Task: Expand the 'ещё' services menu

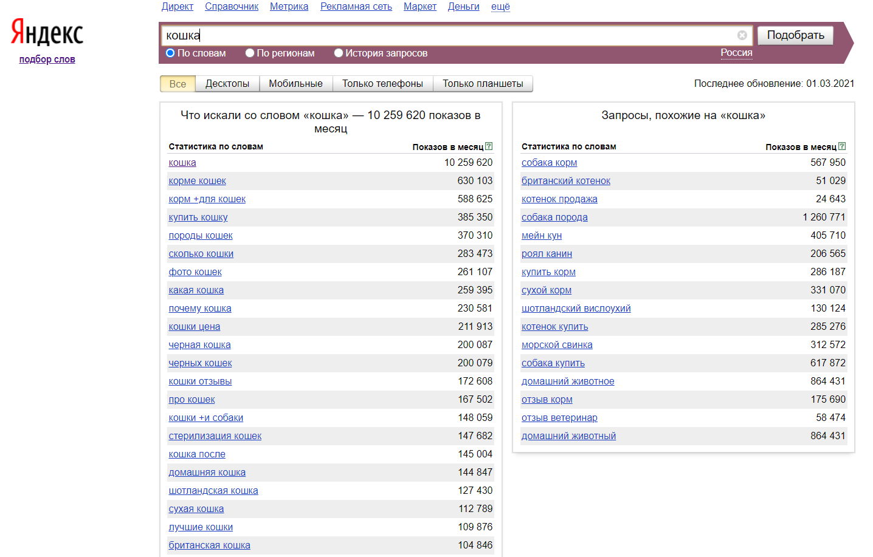Action: click(x=500, y=7)
